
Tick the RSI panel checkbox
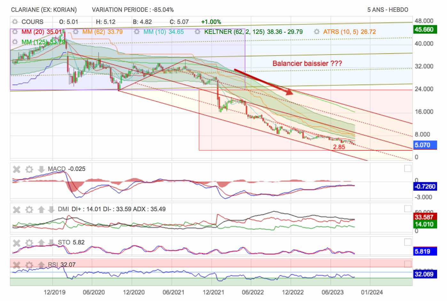[408, 264]
